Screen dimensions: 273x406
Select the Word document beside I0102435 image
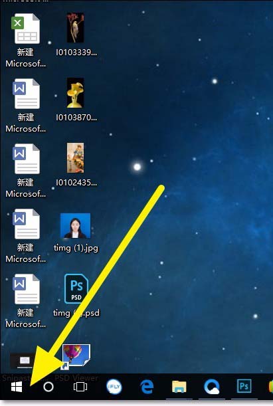pos(25,171)
